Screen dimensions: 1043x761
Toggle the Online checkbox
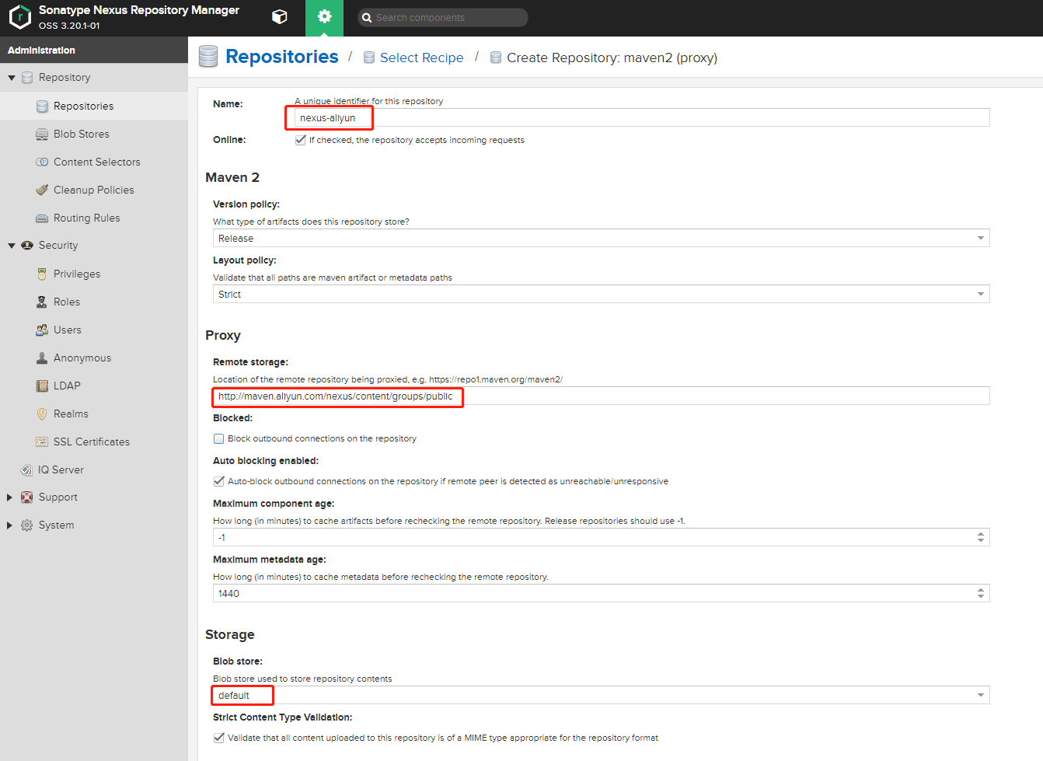[301, 140]
